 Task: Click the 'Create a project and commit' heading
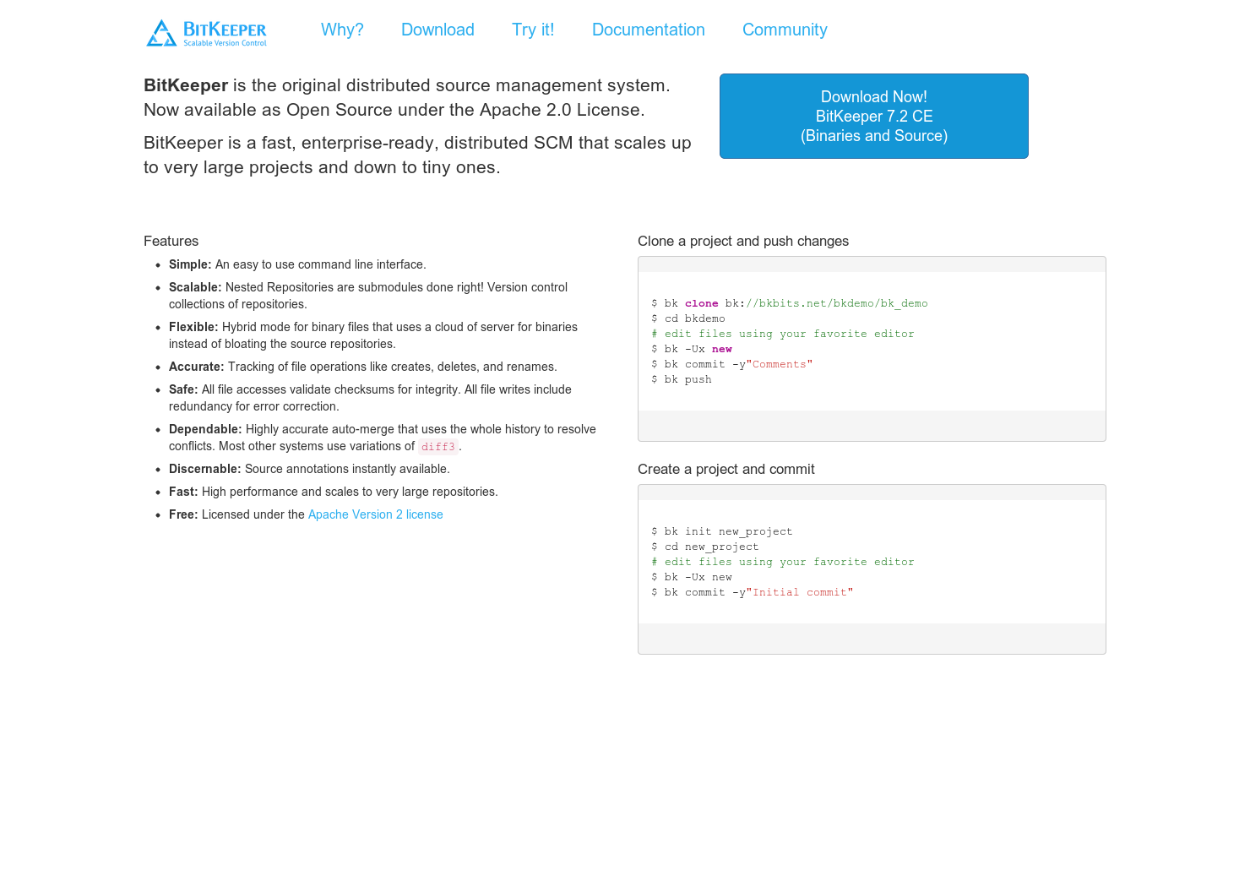(x=726, y=469)
